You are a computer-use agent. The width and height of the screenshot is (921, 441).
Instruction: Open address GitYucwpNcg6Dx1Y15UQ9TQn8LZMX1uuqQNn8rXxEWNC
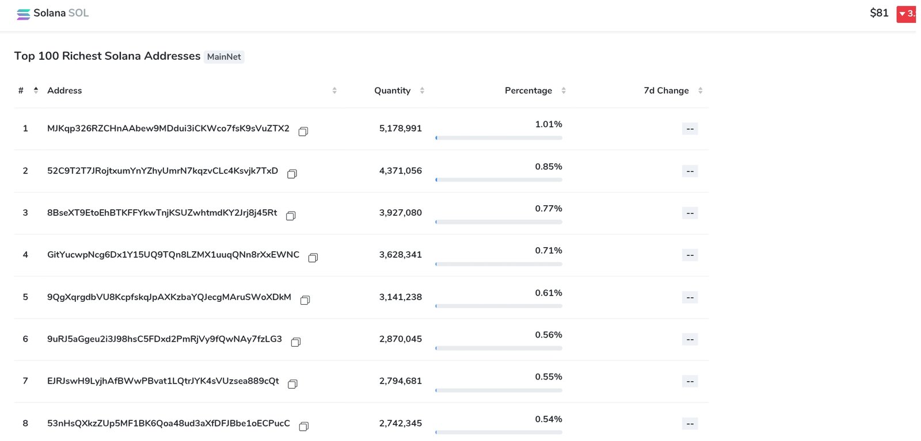[173, 255]
